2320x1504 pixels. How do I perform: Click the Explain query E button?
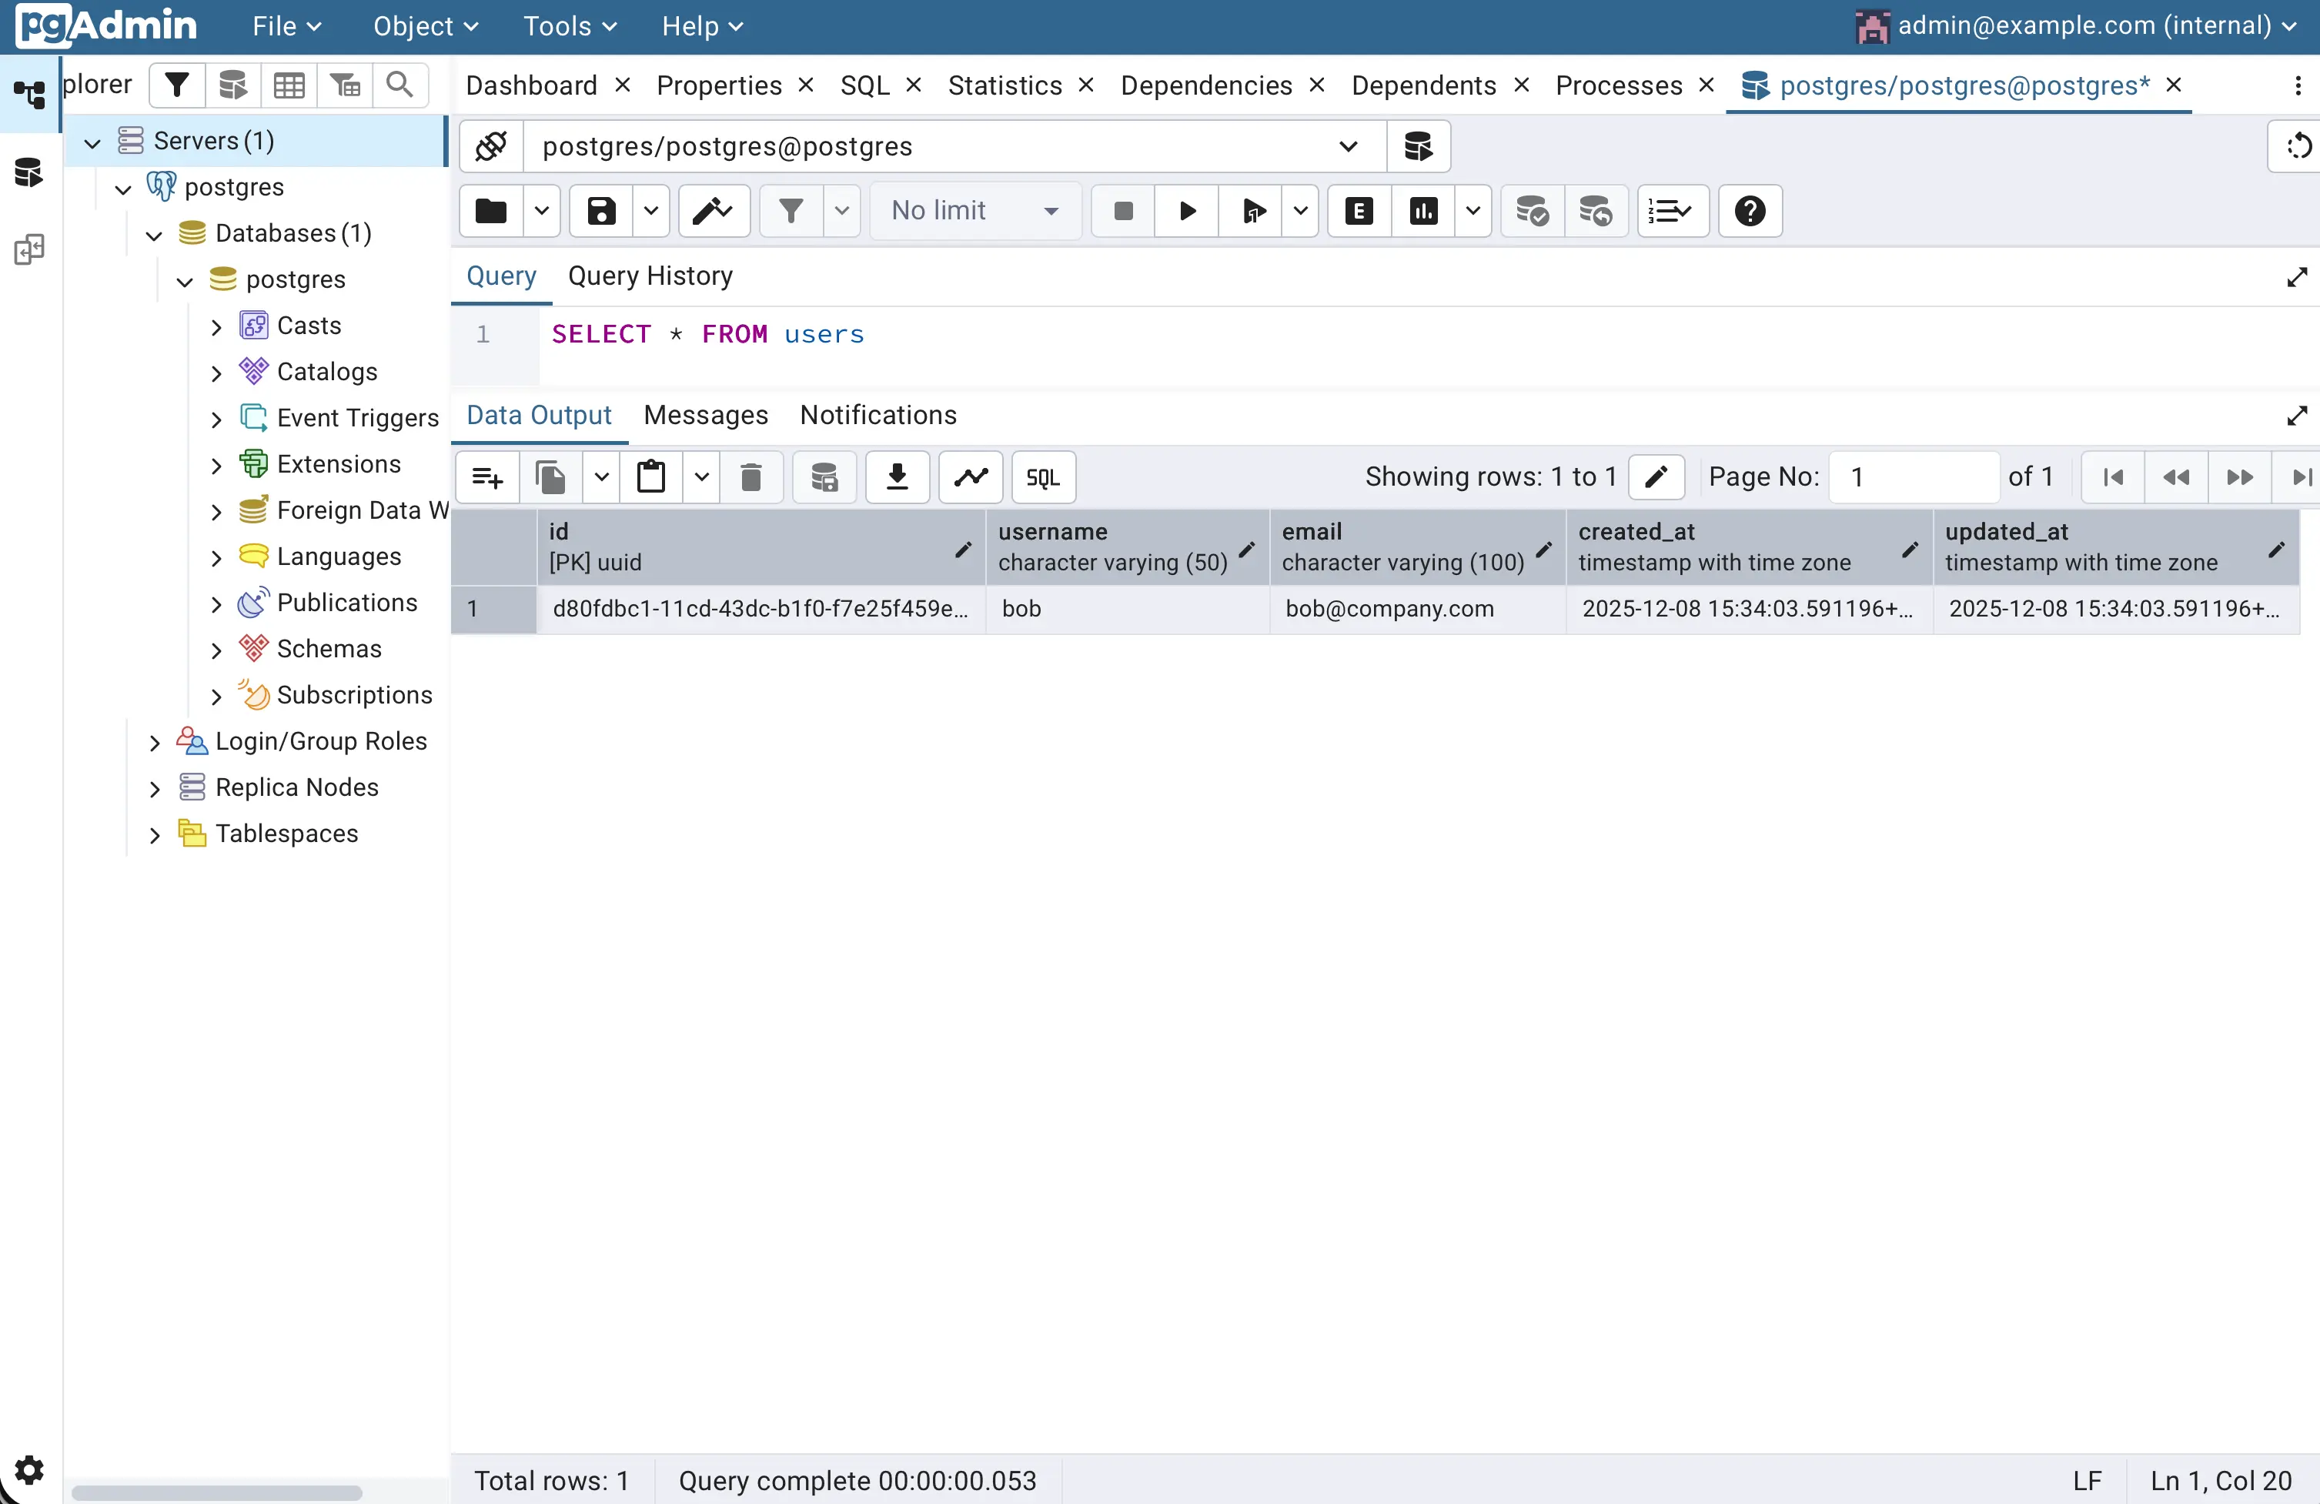1359,211
